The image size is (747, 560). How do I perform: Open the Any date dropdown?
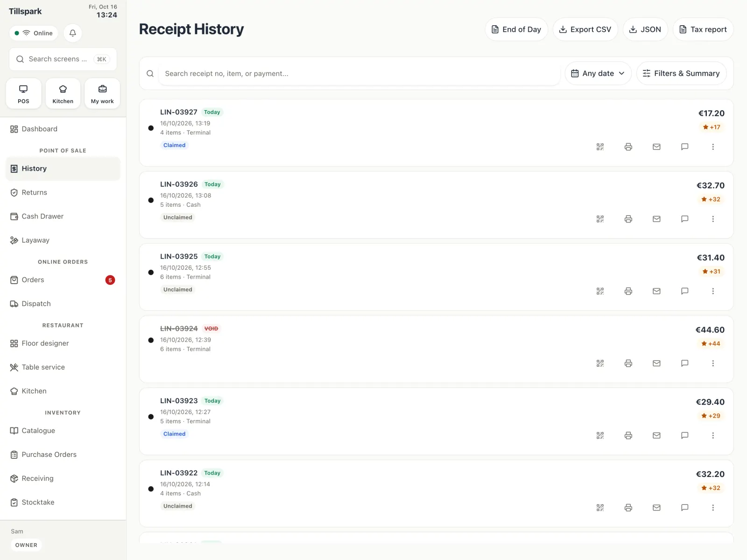598,73
